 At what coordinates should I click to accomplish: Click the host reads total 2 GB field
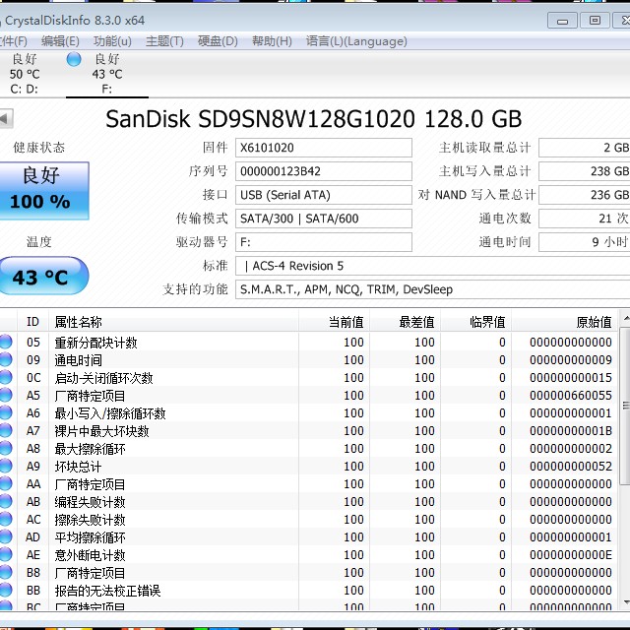point(584,148)
